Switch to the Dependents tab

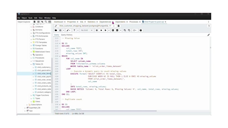pyautogui.click(x=120, y=22)
